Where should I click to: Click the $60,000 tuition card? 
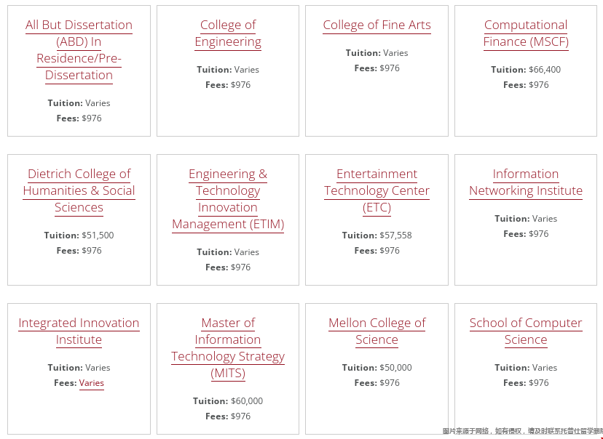coord(228,368)
